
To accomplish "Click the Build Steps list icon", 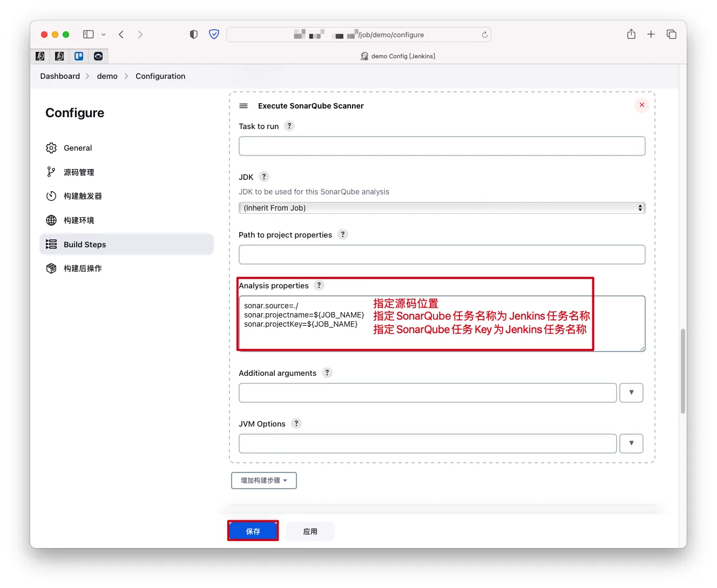I will point(51,244).
